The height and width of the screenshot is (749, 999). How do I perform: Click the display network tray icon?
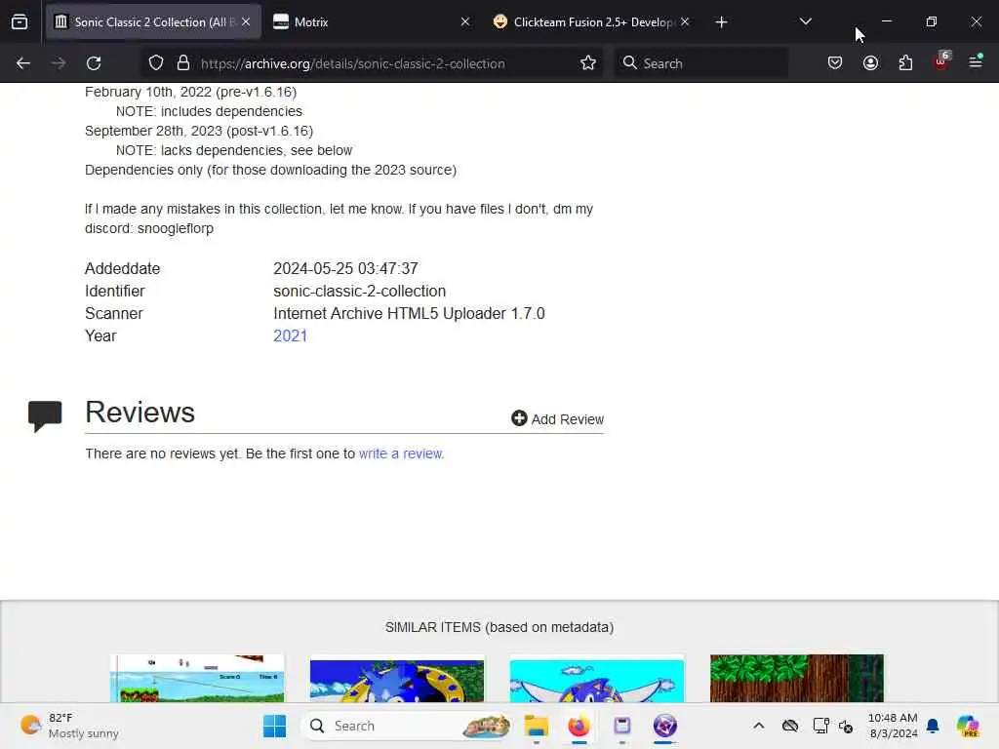[x=820, y=726]
